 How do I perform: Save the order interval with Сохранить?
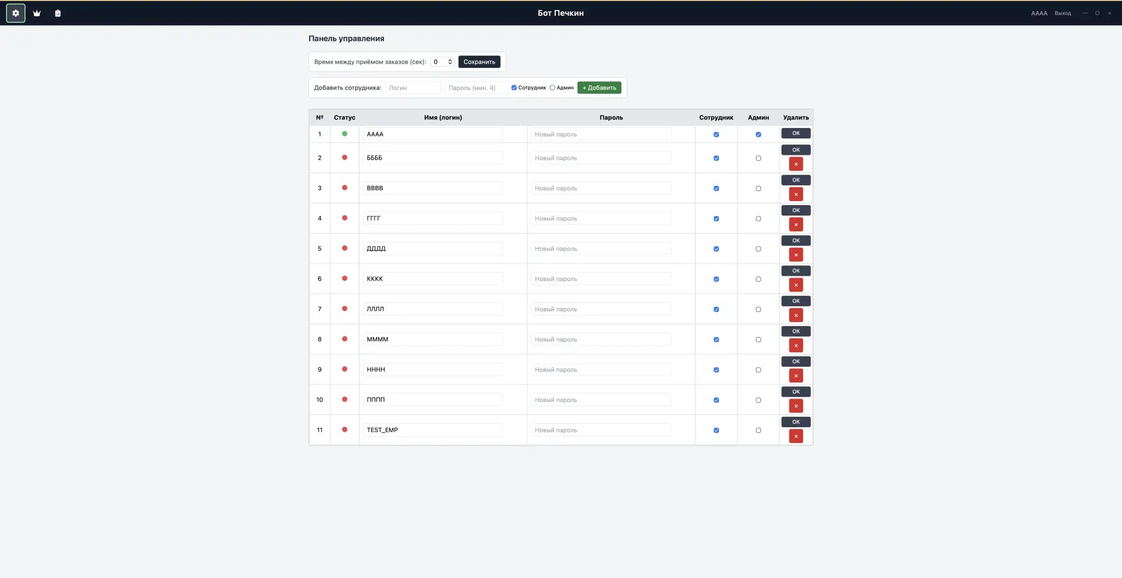pyautogui.click(x=479, y=61)
